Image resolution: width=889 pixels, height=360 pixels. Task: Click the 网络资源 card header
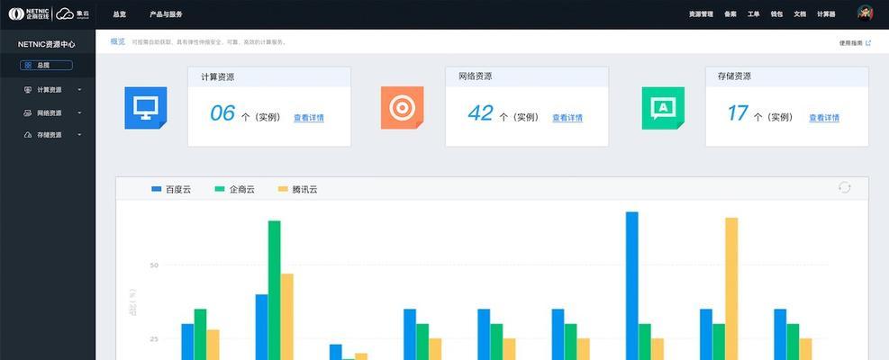(x=527, y=76)
